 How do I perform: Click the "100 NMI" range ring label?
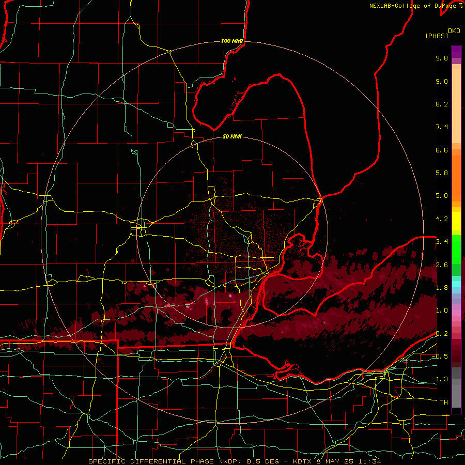(232, 41)
